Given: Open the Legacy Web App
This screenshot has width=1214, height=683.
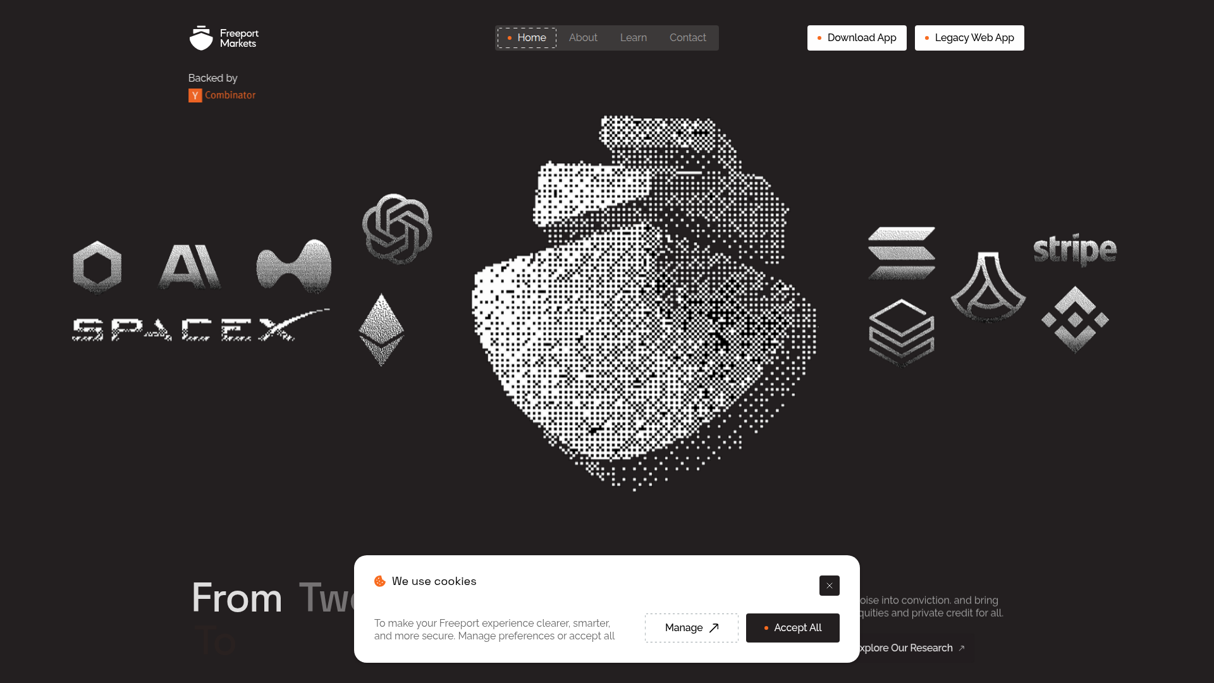Looking at the screenshot, I should point(969,38).
